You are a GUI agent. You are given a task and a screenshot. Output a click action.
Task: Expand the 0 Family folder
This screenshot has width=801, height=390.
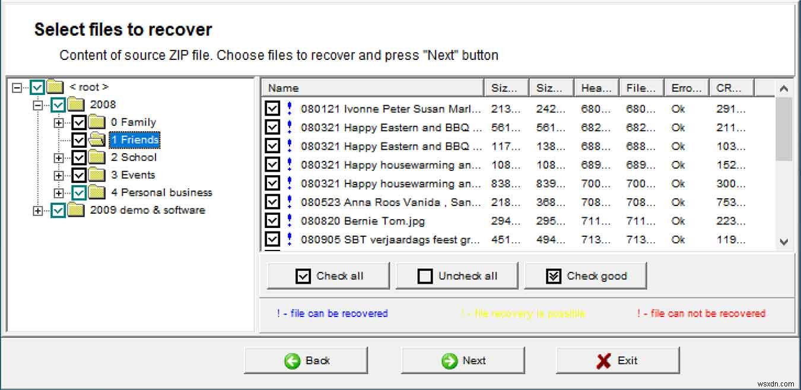59,122
